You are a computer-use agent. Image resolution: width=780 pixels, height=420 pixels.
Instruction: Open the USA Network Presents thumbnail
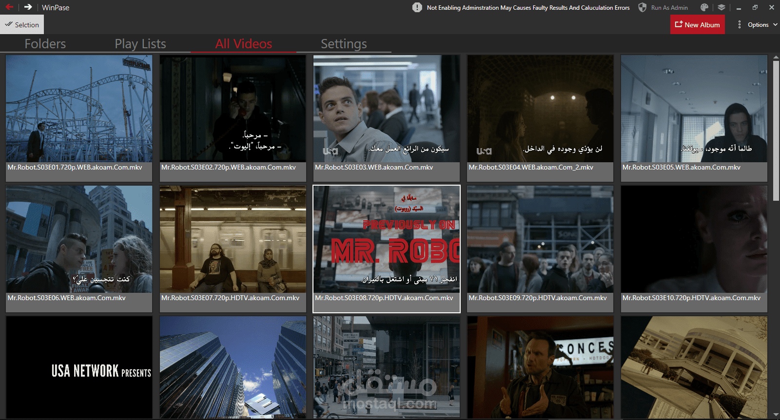pos(79,367)
